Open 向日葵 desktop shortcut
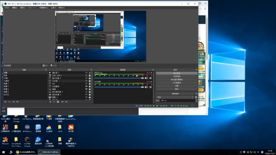Image resolution: width=276 pixels, height=155 pixels. point(71,128)
